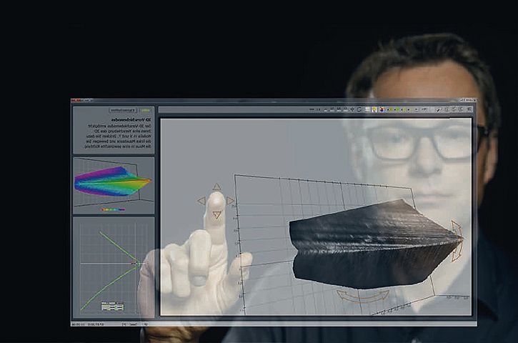Click the downward pan arrow in the 3D view
This screenshot has height=343, width=518.
pyautogui.click(x=216, y=214)
